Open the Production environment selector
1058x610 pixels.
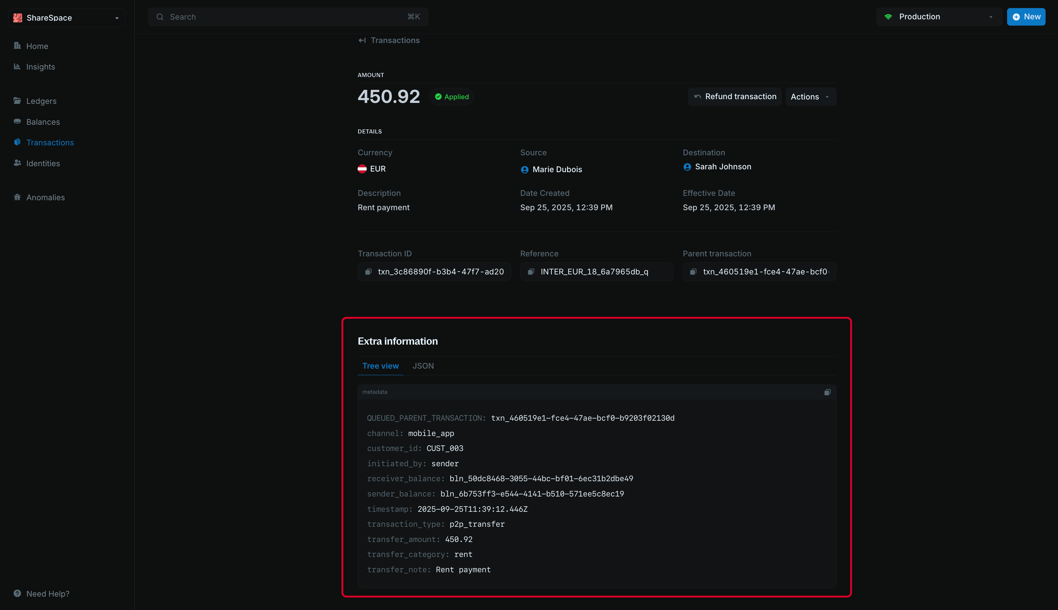coord(938,17)
